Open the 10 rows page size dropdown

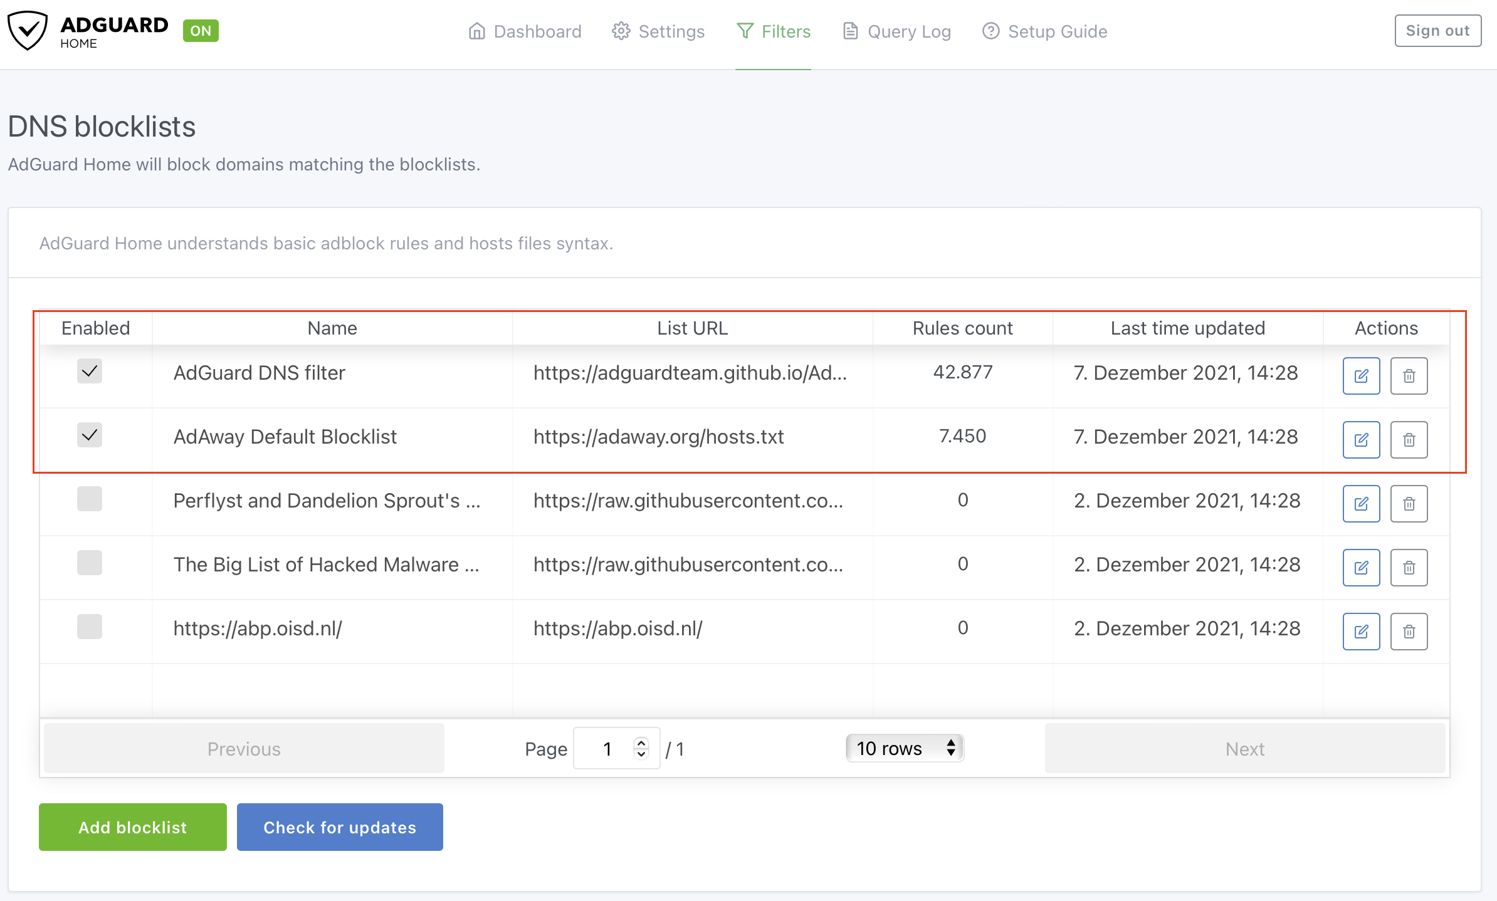904,748
